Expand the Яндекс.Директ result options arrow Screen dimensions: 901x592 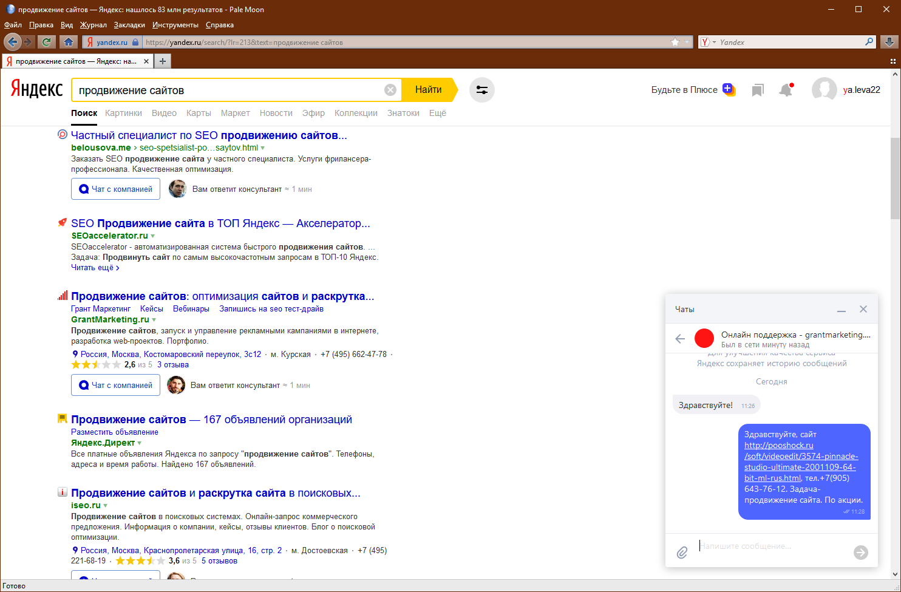[140, 443]
